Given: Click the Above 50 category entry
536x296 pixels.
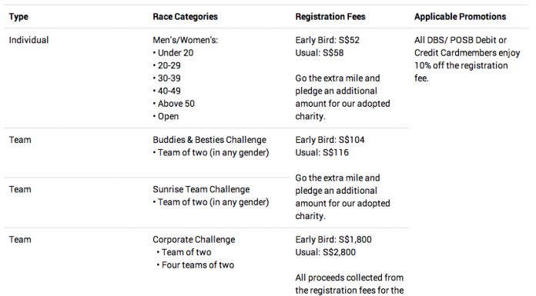Looking at the screenshot, I should pyautogui.click(x=174, y=104).
